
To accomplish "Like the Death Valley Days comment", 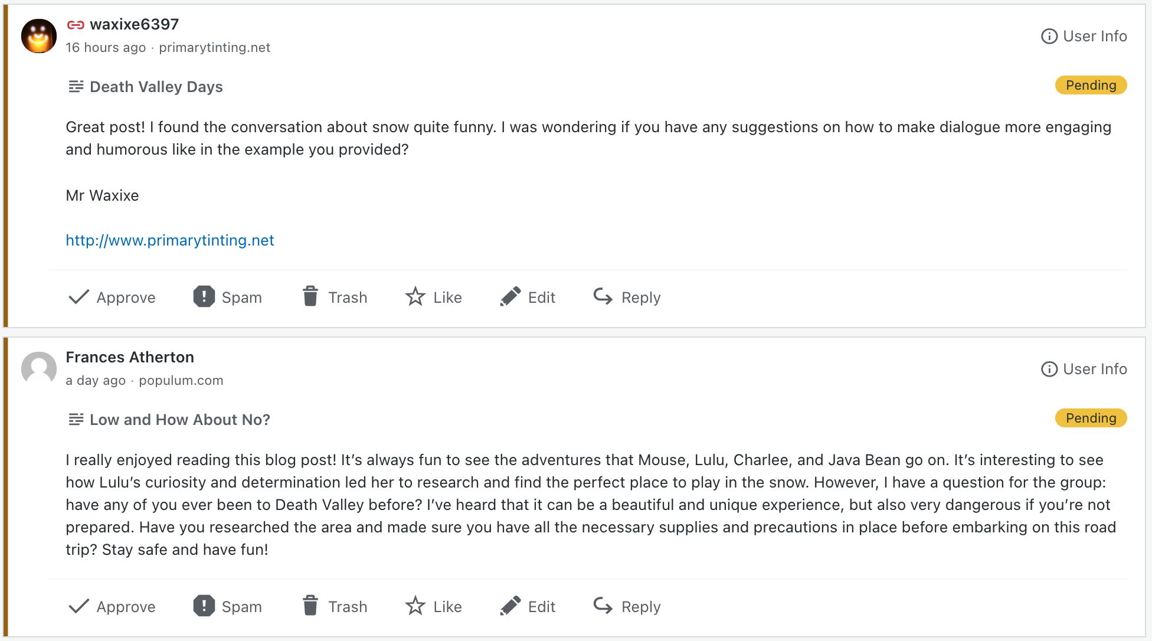I will tap(434, 297).
